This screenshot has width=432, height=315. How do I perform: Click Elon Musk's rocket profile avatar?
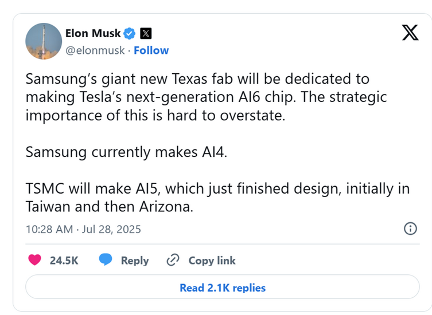[x=44, y=41]
